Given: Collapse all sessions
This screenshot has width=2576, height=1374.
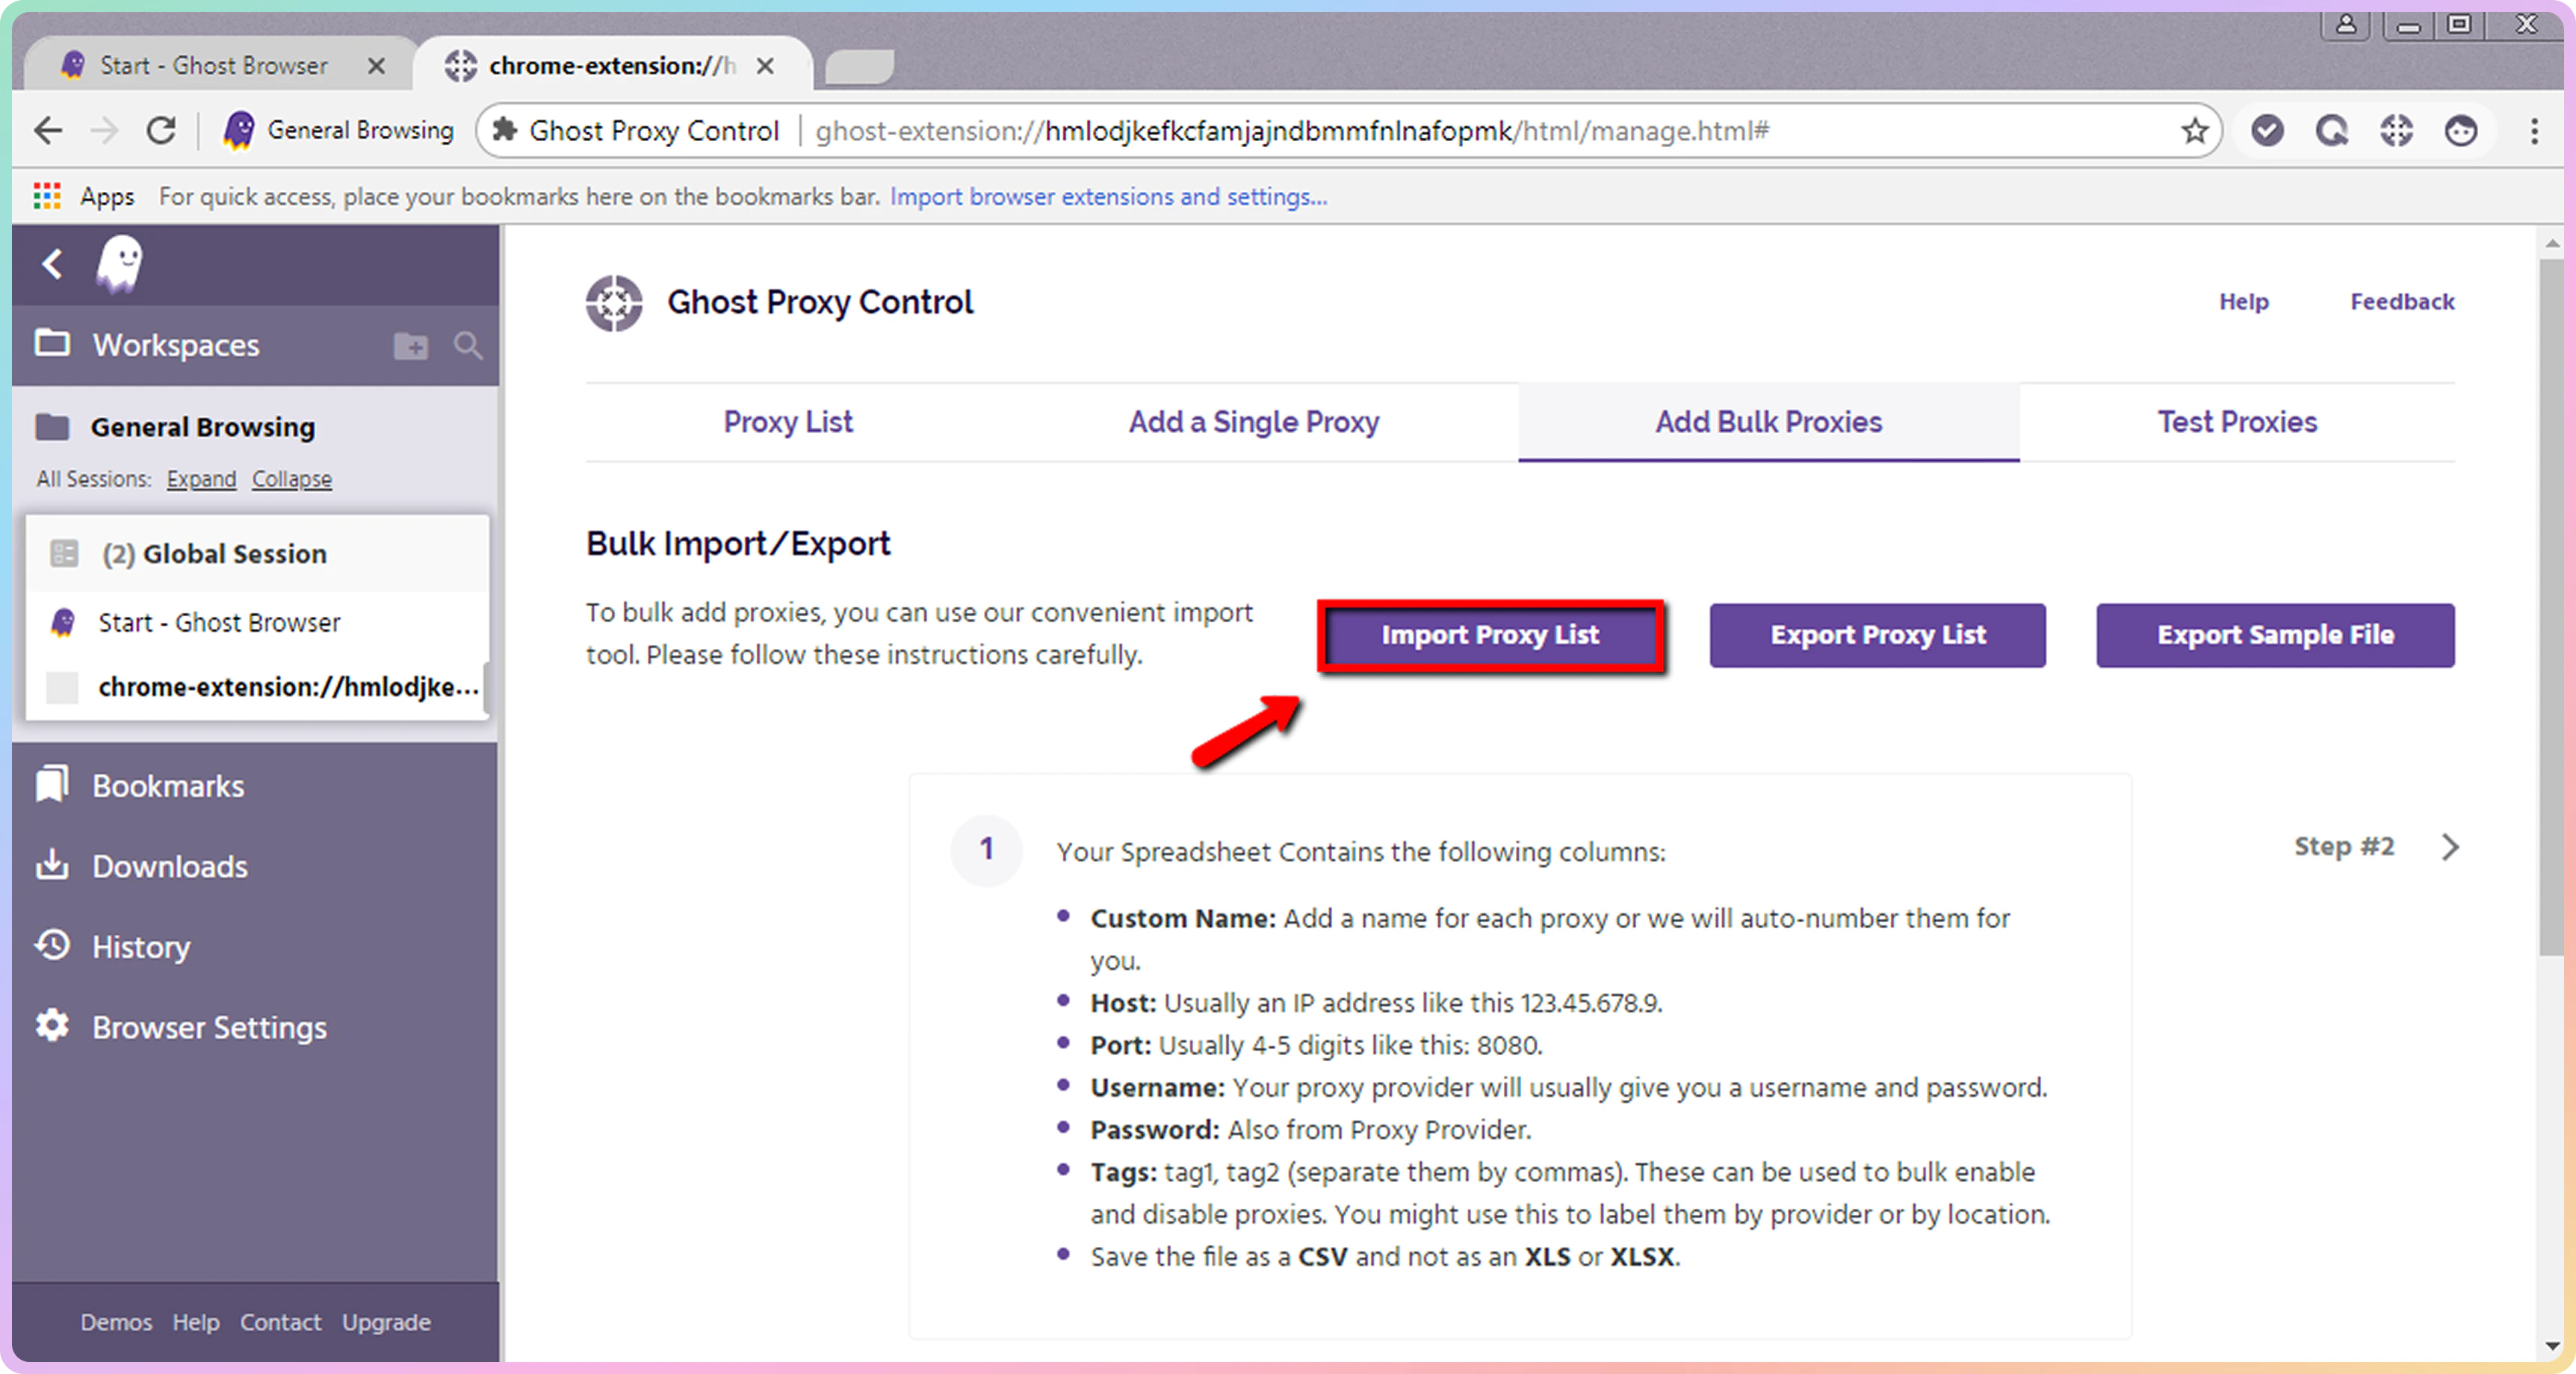Looking at the screenshot, I should point(291,479).
